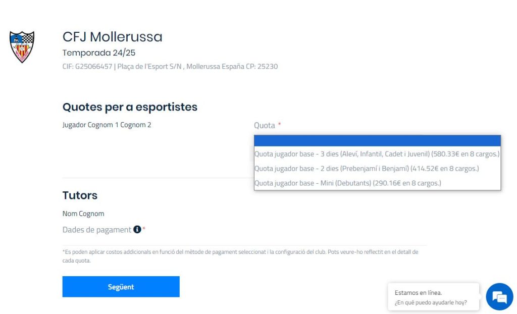Click the additional costs disclaimer text
517x314 pixels.
point(240,256)
